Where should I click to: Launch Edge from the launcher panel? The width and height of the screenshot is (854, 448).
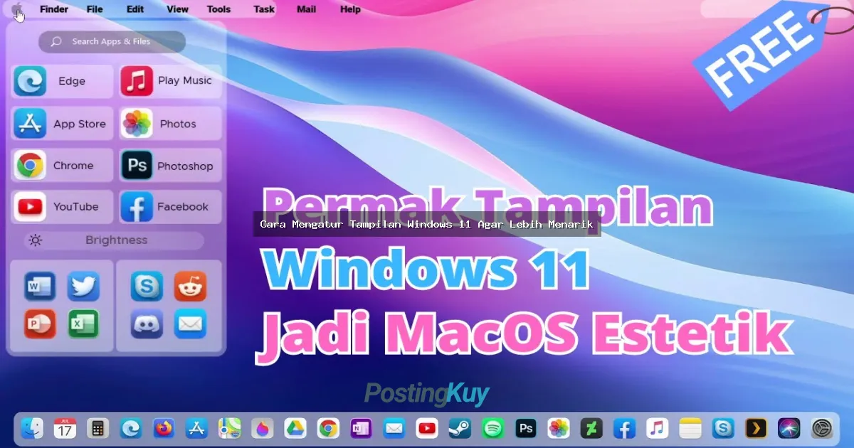coord(62,81)
